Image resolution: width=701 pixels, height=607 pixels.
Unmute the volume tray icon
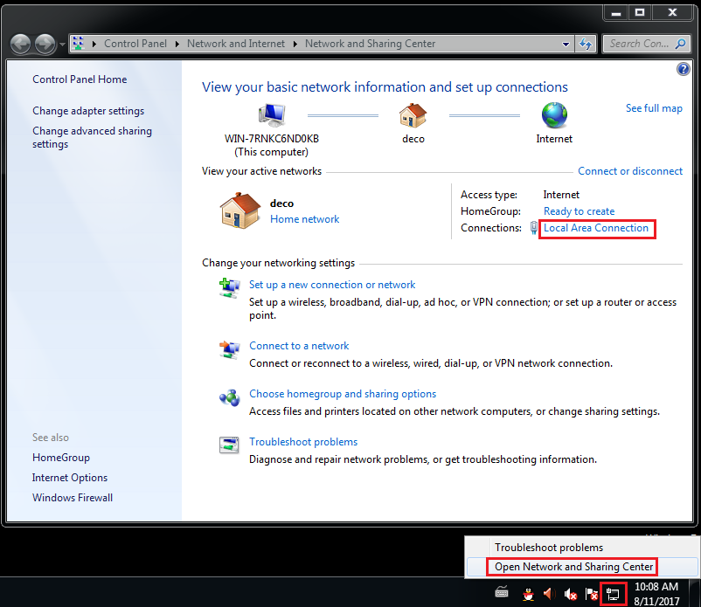tap(571, 593)
